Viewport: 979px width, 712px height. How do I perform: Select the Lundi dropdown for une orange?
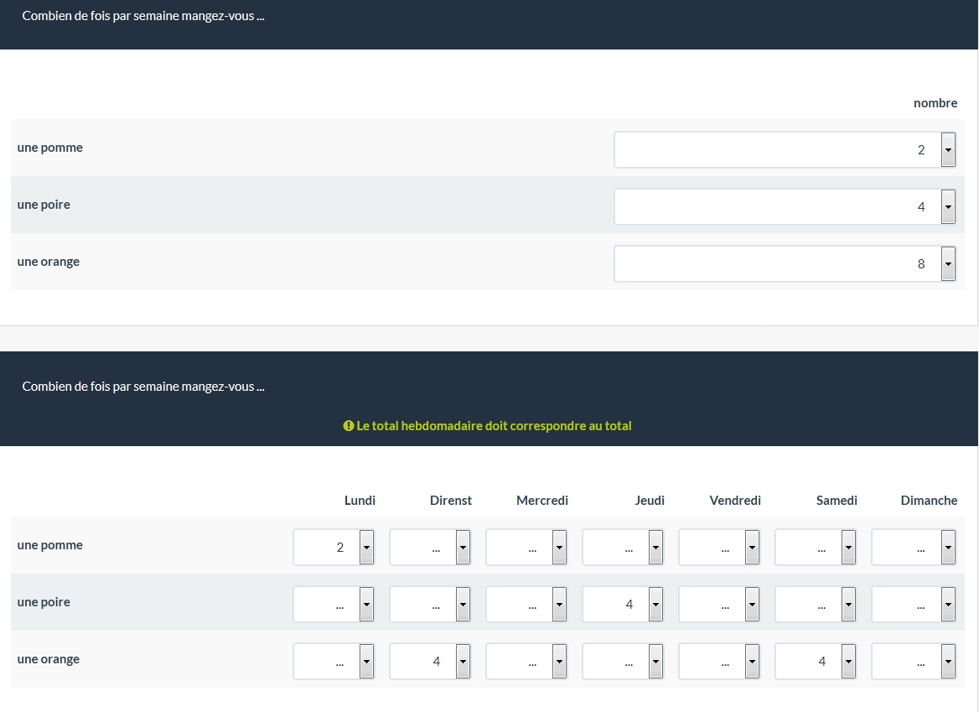[x=334, y=662]
